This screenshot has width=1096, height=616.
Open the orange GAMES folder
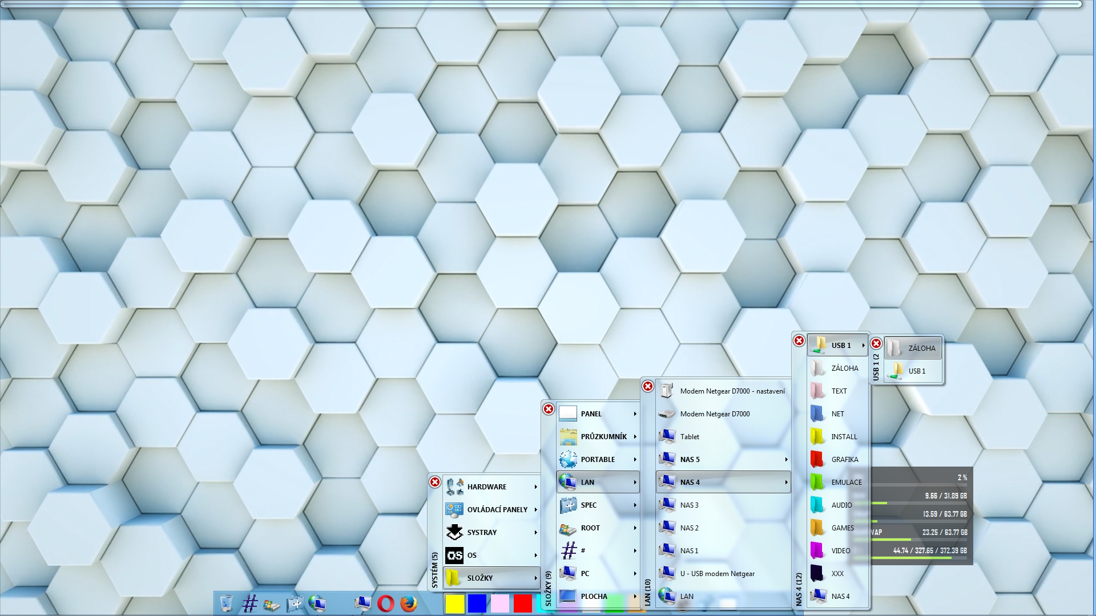[837, 528]
